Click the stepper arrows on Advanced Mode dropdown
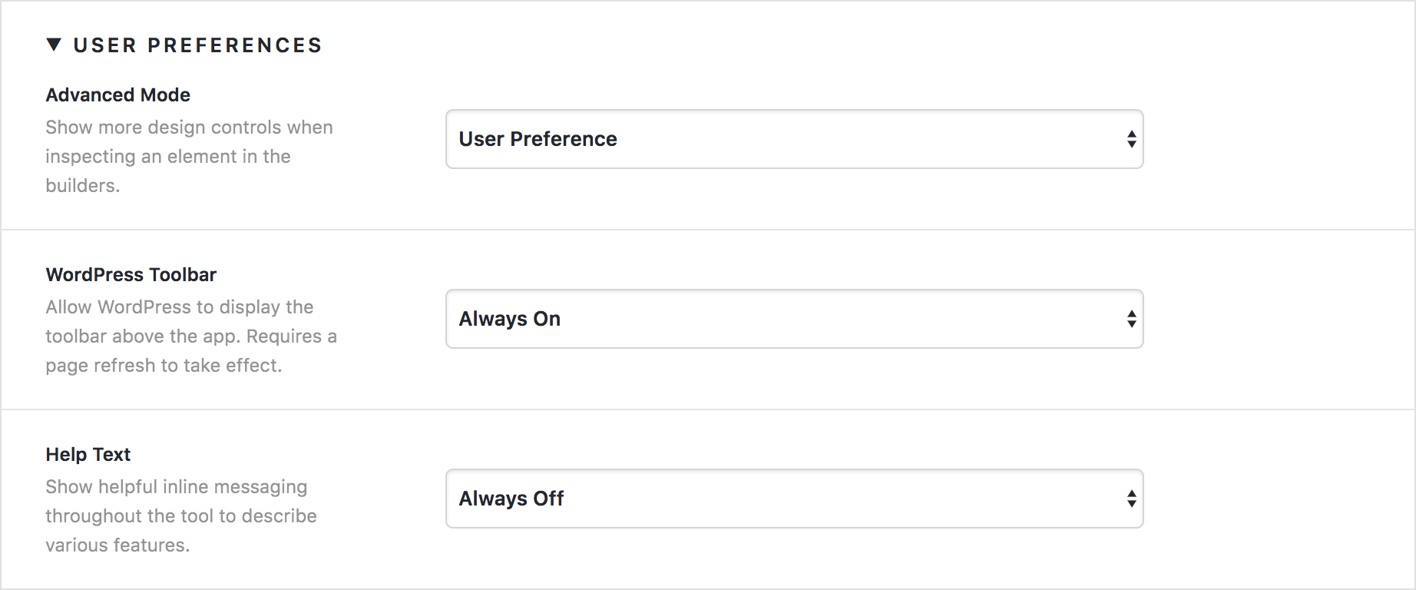 pyautogui.click(x=1130, y=139)
